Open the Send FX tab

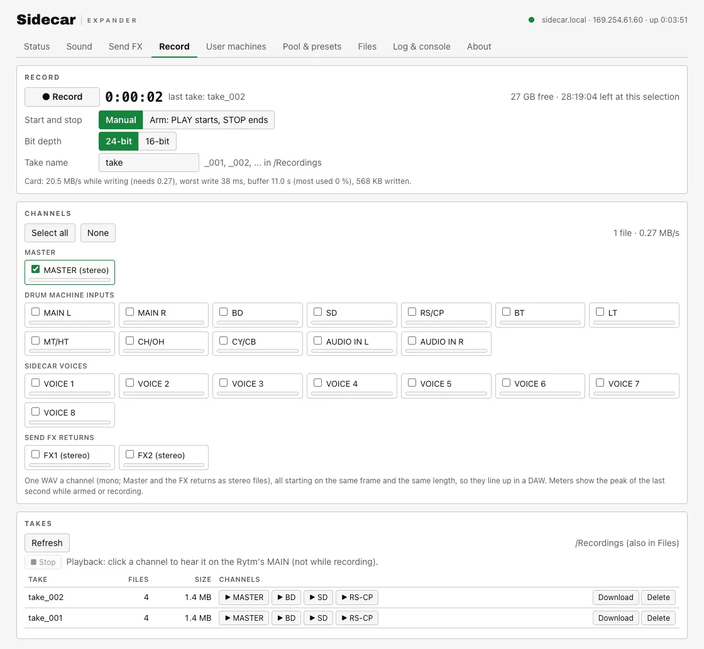point(125,46)
